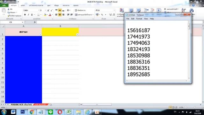Increase font size with the large A icon

click(48, 11)
